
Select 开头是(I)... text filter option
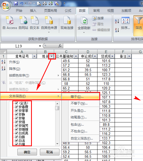tap(81, 111)
